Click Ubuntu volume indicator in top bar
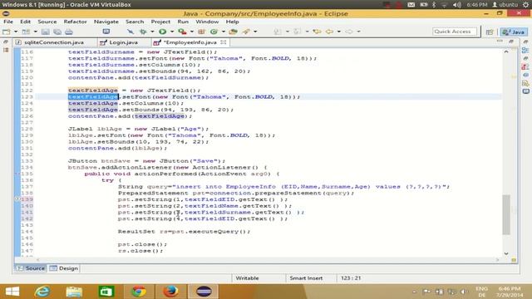The image size is (532, 299). tap(456, 5)
